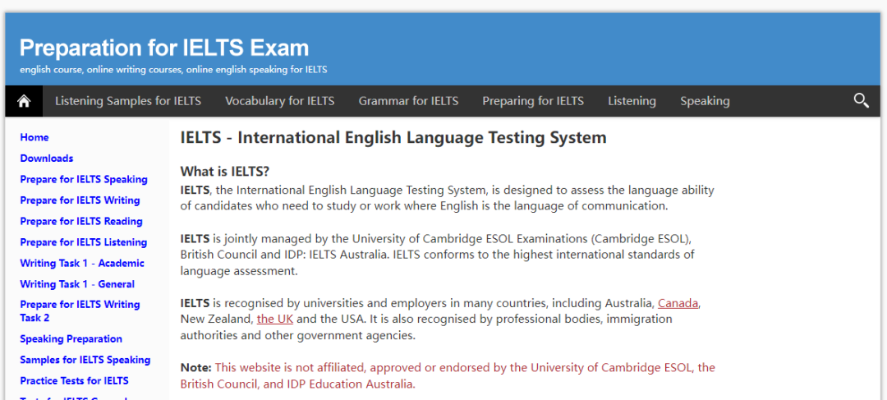Click the site tagline under the title
The image size is (887, 400).
[173, 70]
